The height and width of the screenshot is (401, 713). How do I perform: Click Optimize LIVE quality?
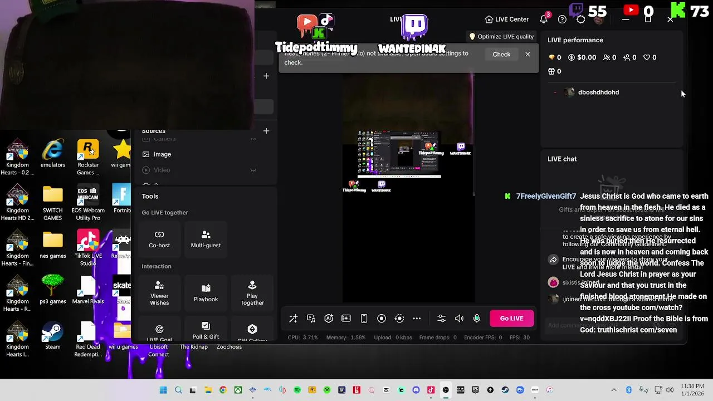point(501,37)
